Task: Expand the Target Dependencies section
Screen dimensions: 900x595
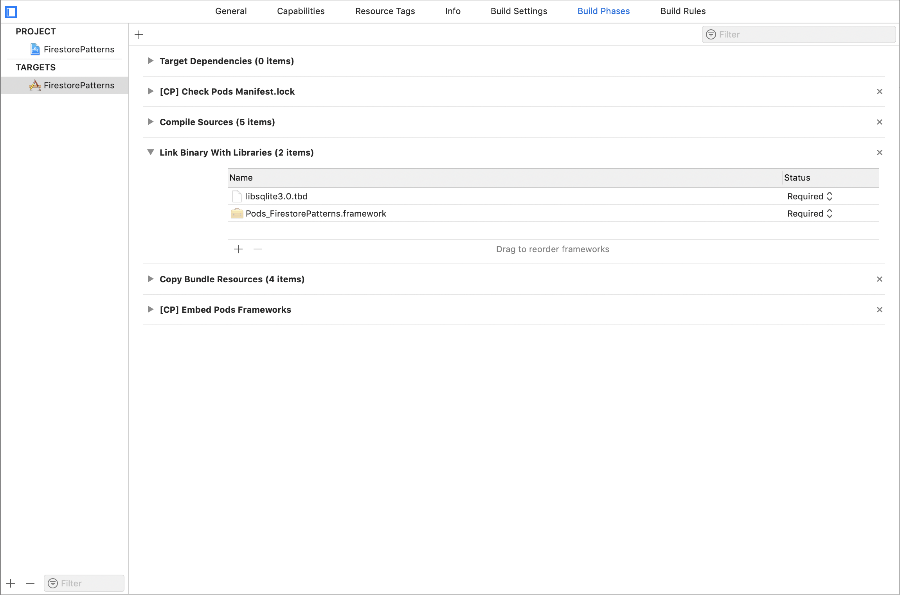Action: point(151,61)
